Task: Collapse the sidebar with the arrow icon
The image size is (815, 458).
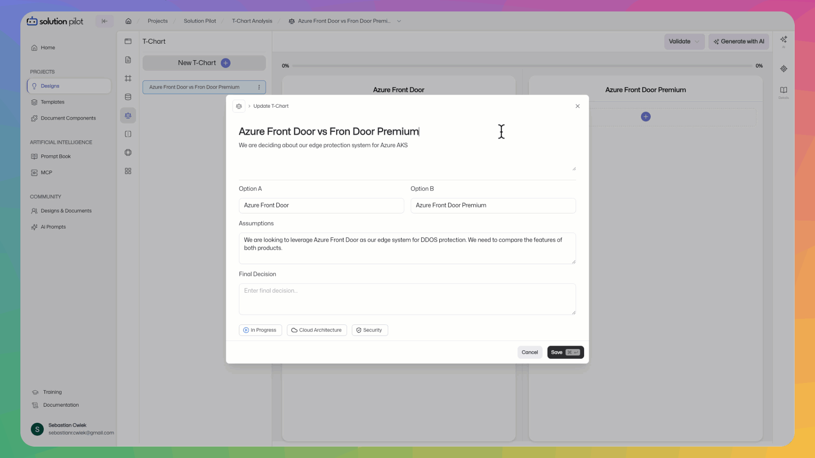Action: tap(104, 21)
